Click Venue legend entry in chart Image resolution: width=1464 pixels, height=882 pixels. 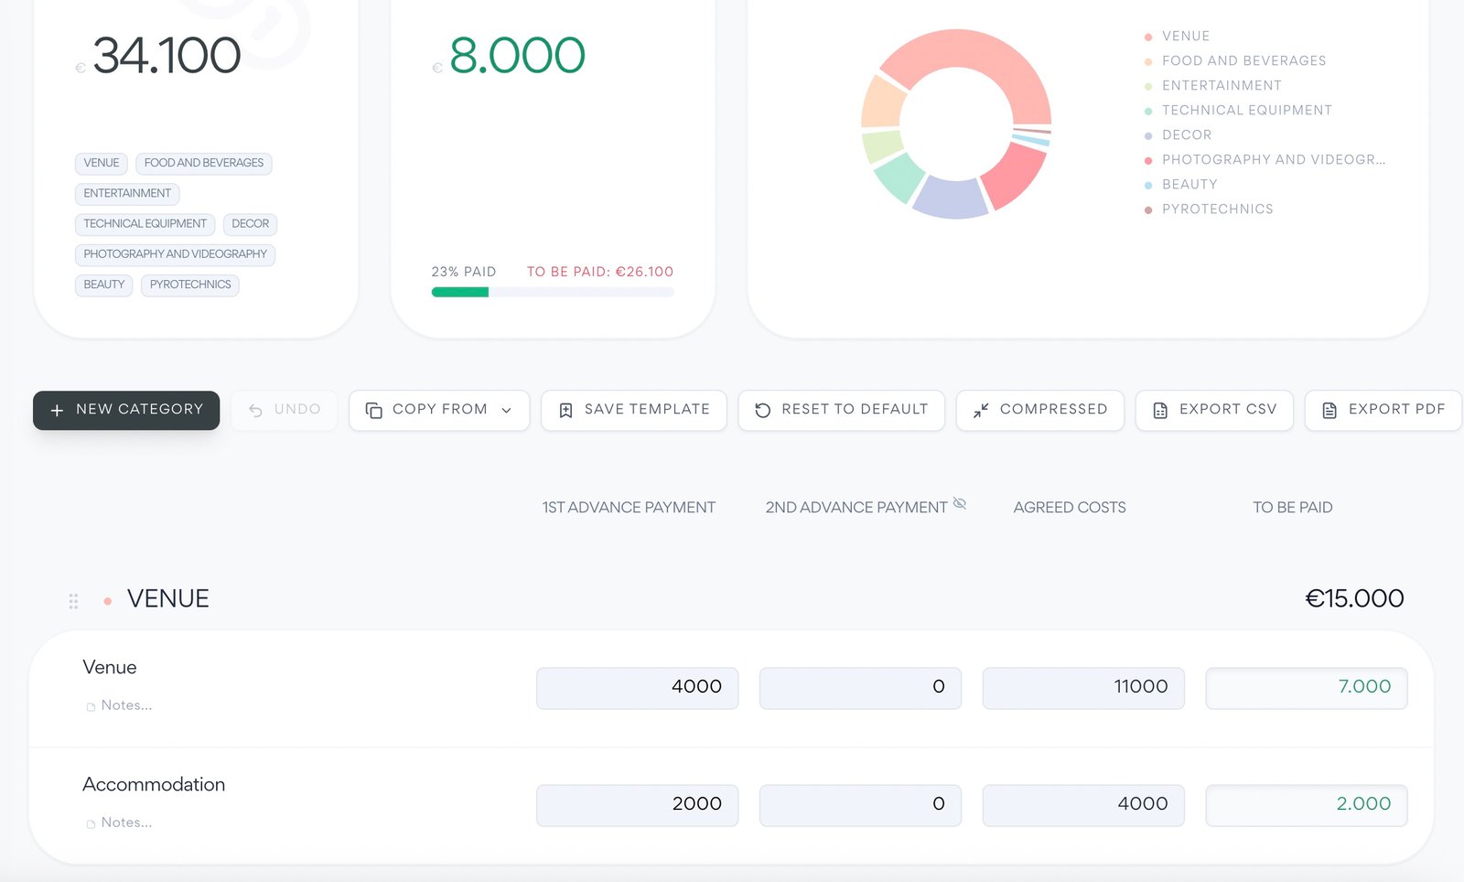(1178, 36)
